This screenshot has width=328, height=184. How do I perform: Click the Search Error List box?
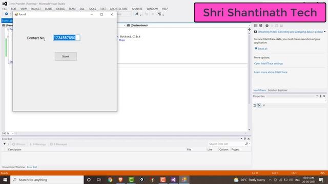click(x=227, y=144)
